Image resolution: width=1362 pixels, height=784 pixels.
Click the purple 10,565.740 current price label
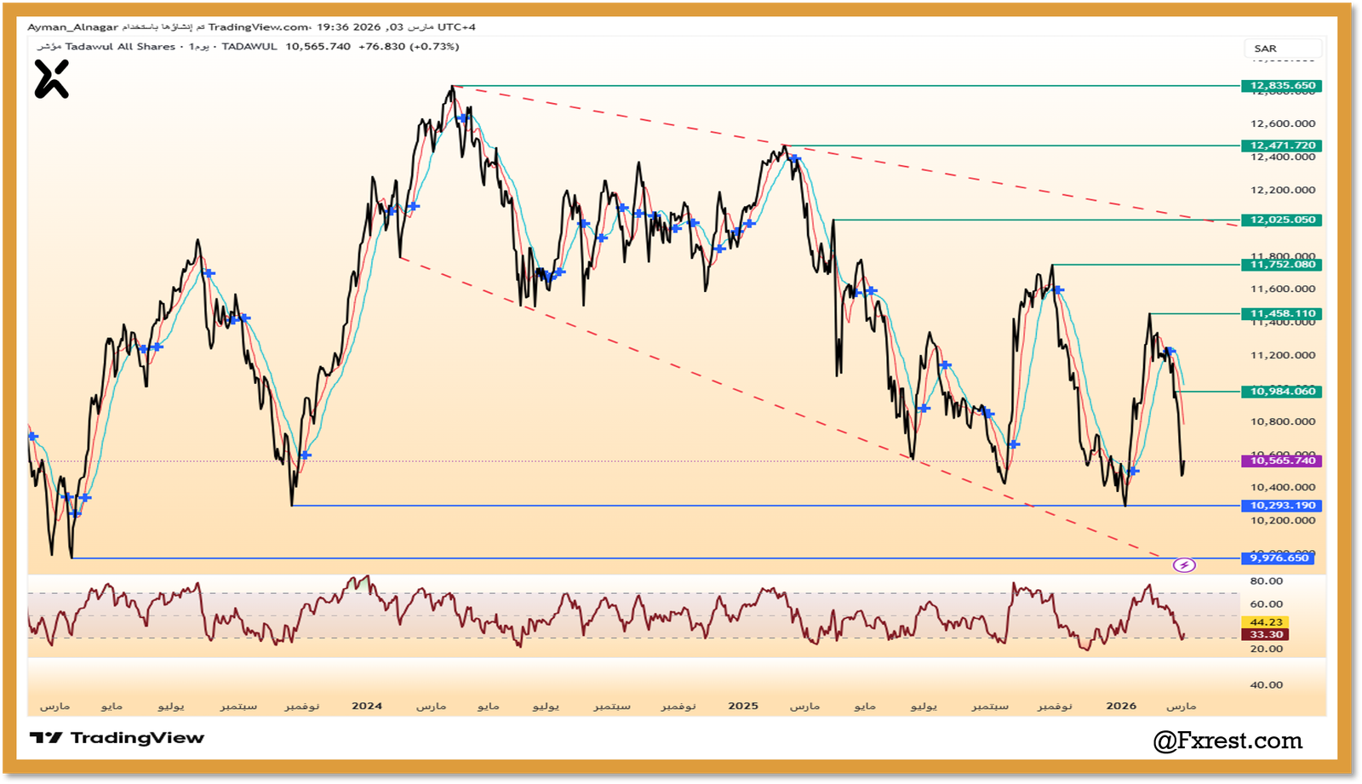pyautogui.click(x=1282, y=461)
